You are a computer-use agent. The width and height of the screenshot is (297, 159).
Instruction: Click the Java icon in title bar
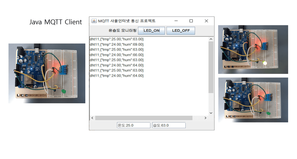(94, 21)
